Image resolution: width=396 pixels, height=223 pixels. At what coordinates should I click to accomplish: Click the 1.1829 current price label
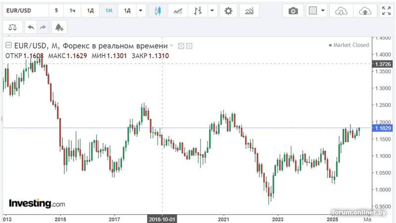[x=383, y=128]
